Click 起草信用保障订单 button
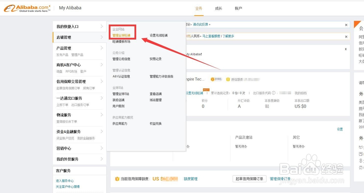 click(249, 178)
